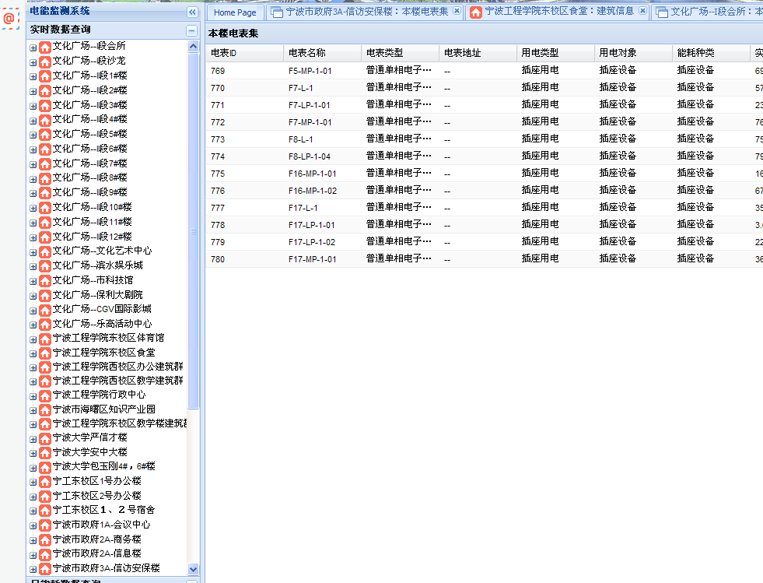Expand tree node 文化广场--I段2#楼
763x583 pixels.
point(33,92)
